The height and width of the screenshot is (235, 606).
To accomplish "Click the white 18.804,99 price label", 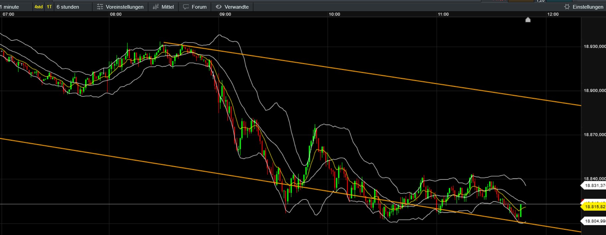I will pos(595,221).
